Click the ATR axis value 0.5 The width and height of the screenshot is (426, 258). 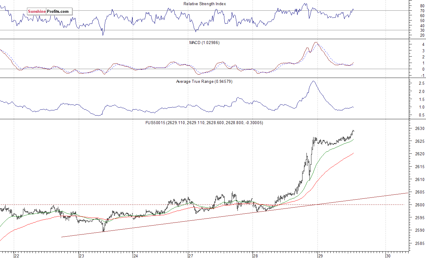point(421,115)
